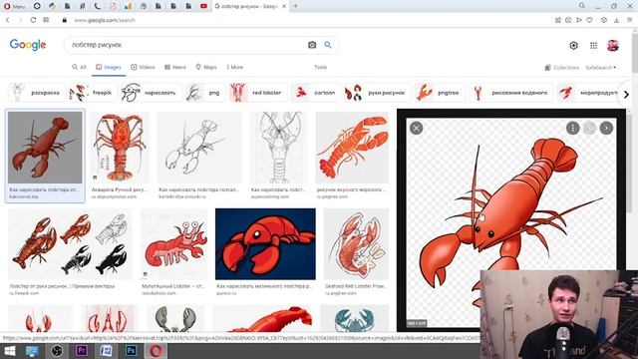Open the pencil sketch lobster thumbnail
The image size is (638, 359).
[x=199, y=148]
